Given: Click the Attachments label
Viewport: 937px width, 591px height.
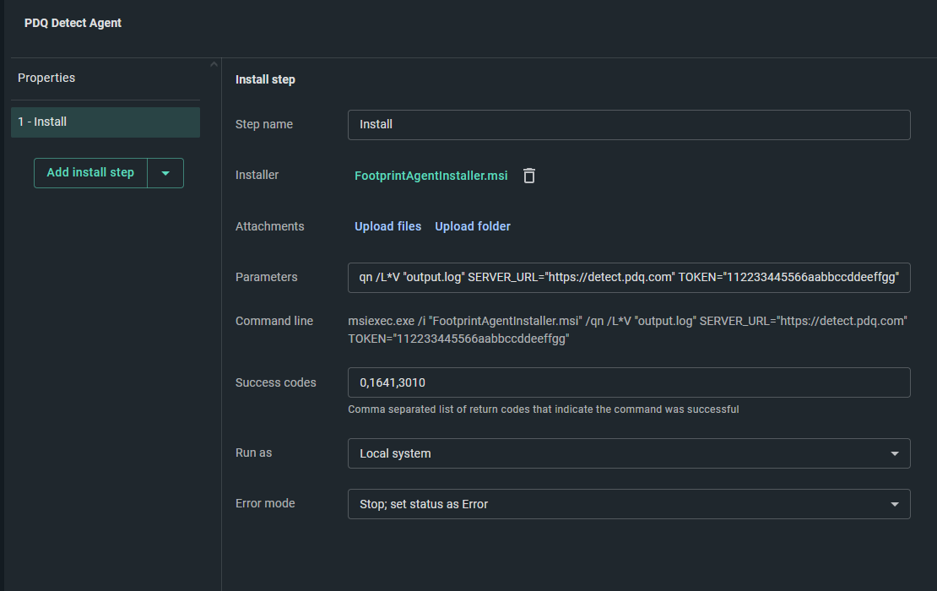Looking at the screenshot, I should [x=269, y=226].
